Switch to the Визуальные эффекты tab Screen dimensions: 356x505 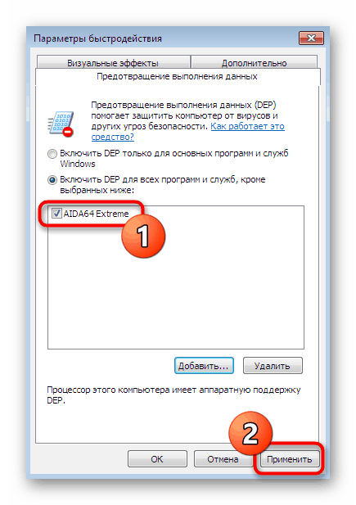tap(113, 62)
